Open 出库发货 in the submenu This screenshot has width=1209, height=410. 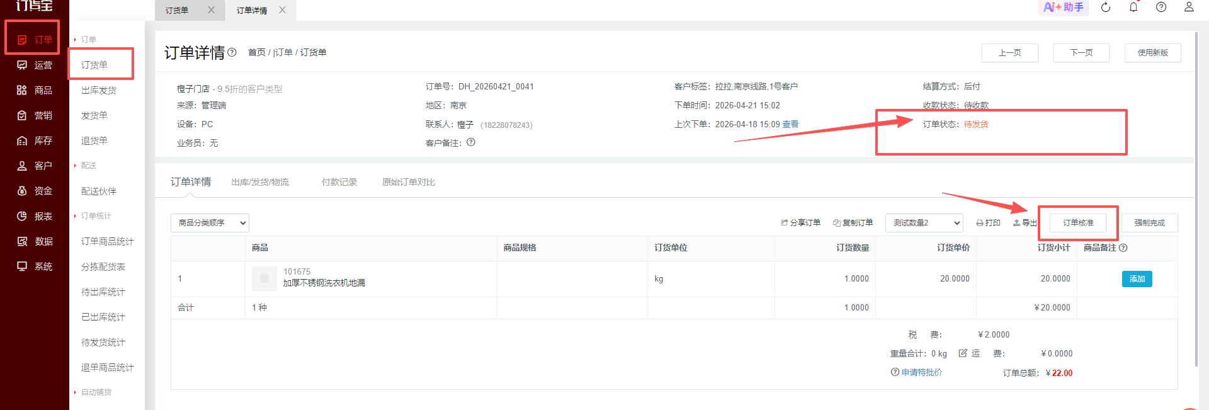99,90
